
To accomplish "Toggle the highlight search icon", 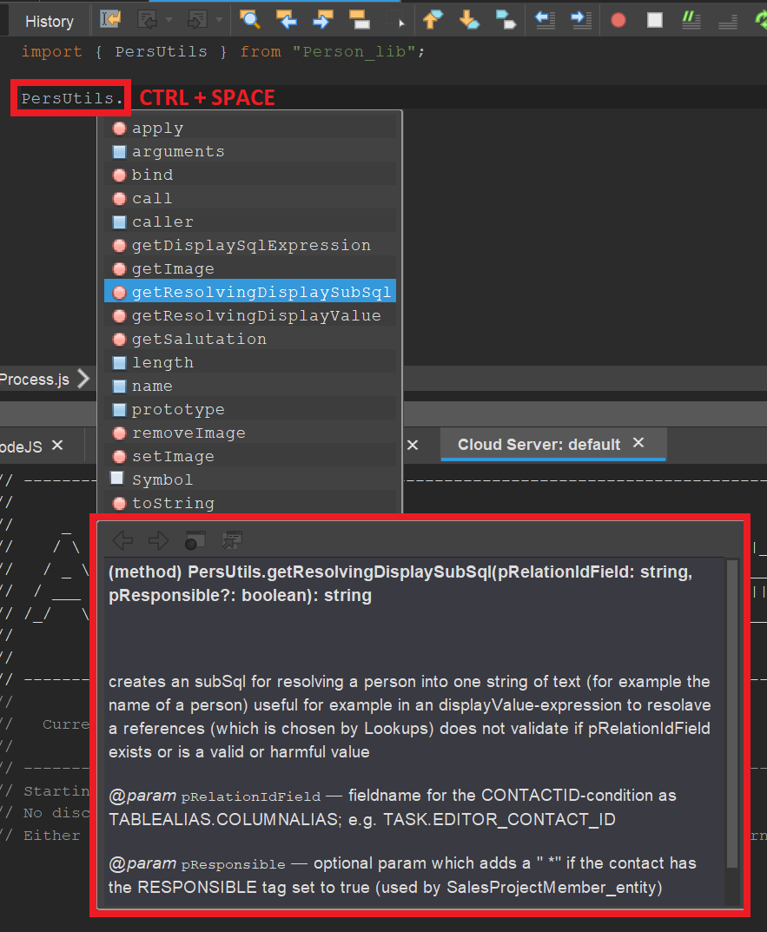I will pos(358,20).
